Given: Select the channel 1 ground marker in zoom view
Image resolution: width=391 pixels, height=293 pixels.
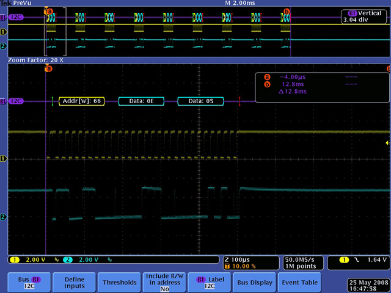Looking at the screenshot, I should pyautogui.click(x=3, y=159).
